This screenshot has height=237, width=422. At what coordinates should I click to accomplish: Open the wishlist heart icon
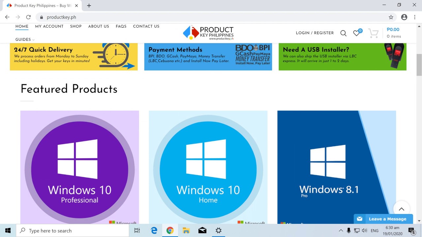click(357, 33)
